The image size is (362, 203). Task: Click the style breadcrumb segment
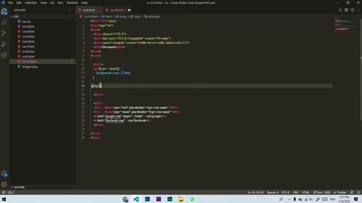(x=135, y=16)
